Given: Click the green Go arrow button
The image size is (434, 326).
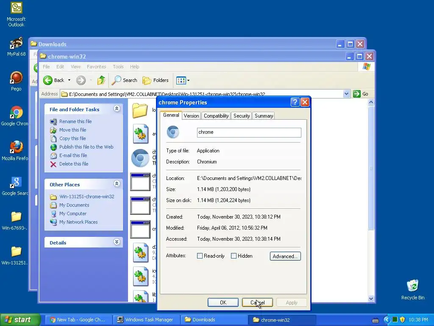Looking at the screenshot, I should pyautogui.click(x=357, y=94).
